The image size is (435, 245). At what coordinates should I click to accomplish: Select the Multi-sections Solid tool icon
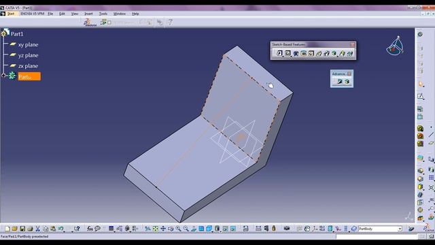click(x=342, y=53)
